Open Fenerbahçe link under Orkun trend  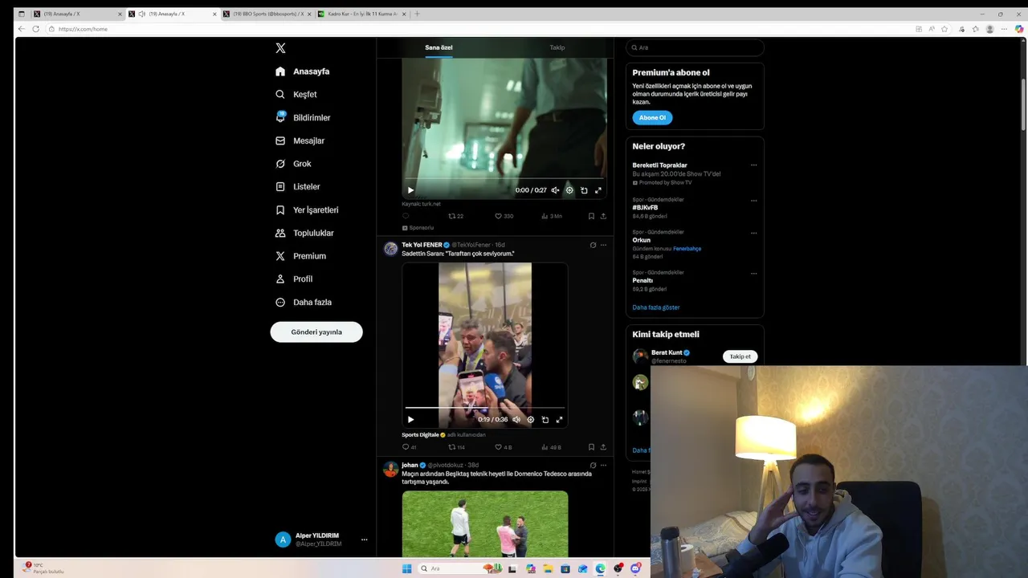pos(687,248)
